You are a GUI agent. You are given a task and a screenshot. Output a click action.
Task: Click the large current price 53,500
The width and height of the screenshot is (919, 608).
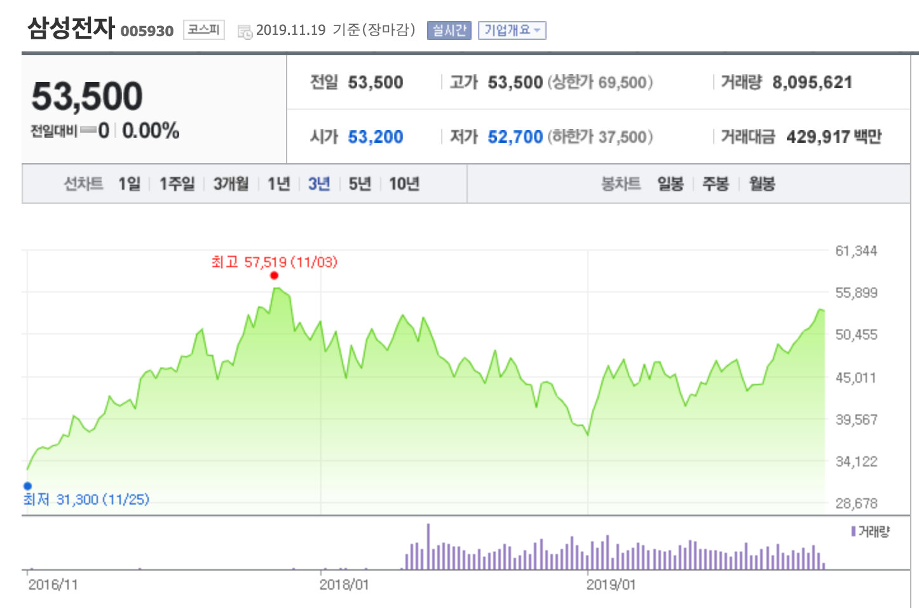tap(87, 96)
